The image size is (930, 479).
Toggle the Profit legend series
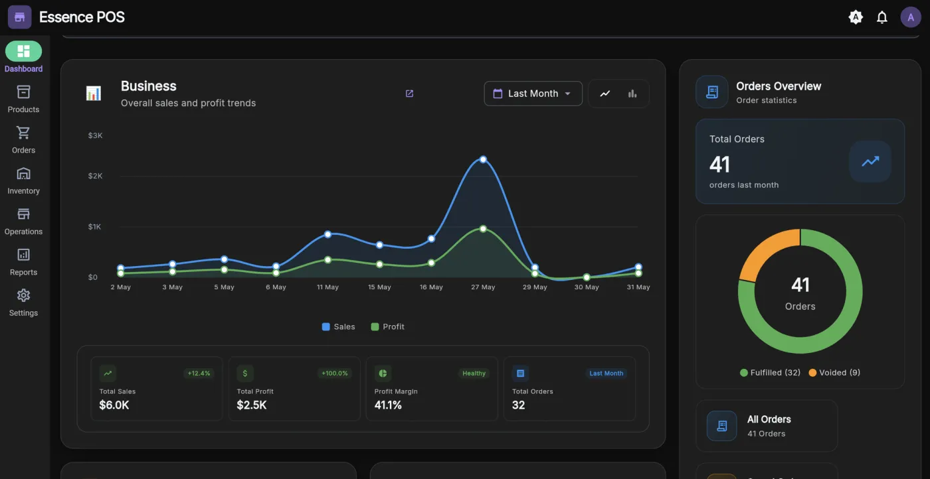click(x=387, y=326)
